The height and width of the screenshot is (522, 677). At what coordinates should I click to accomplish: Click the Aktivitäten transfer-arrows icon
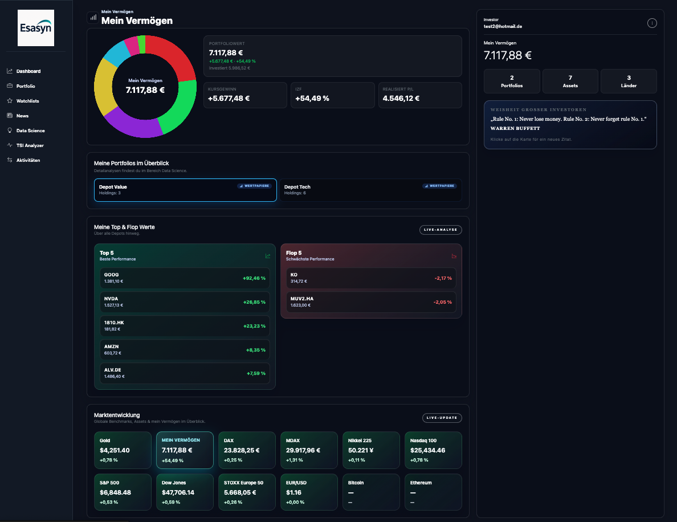9,160
